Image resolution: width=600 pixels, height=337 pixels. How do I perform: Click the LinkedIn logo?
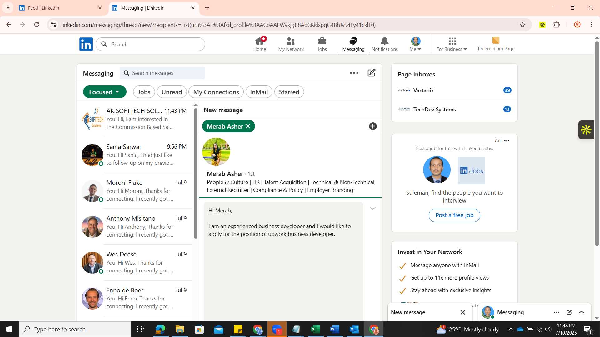pyautogui.click(x=86, y=44)
